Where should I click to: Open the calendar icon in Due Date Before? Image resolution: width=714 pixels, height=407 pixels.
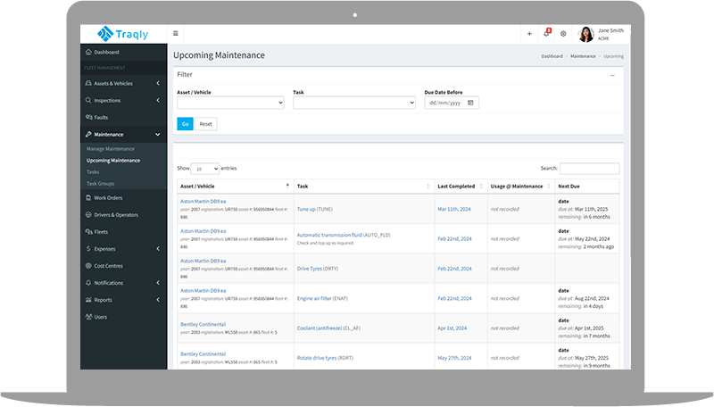tap(470, 103)
